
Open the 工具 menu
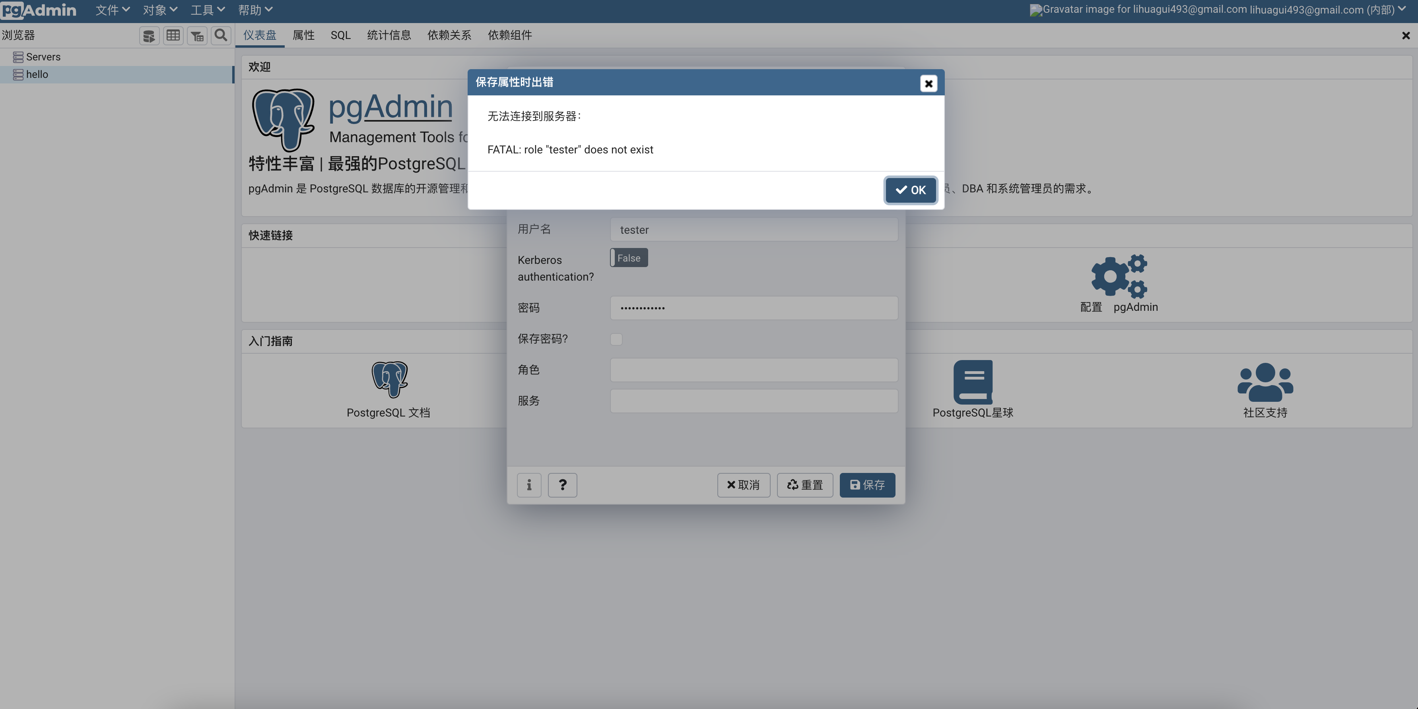[208, 10]
